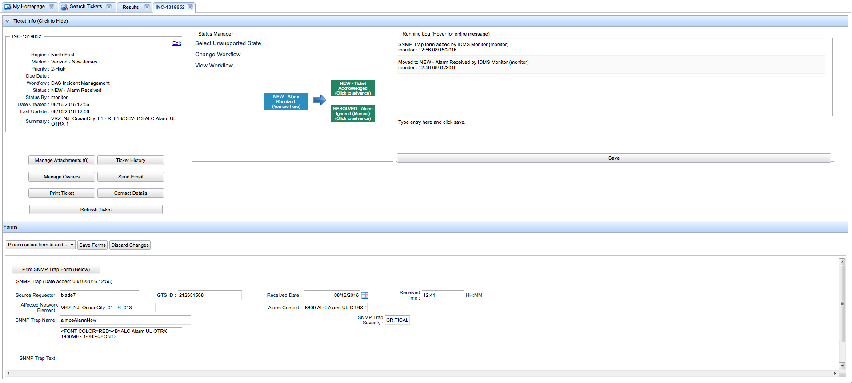The image size is (852, 383).
Task: Click the My Homepage tab icon
Action: 8,7
